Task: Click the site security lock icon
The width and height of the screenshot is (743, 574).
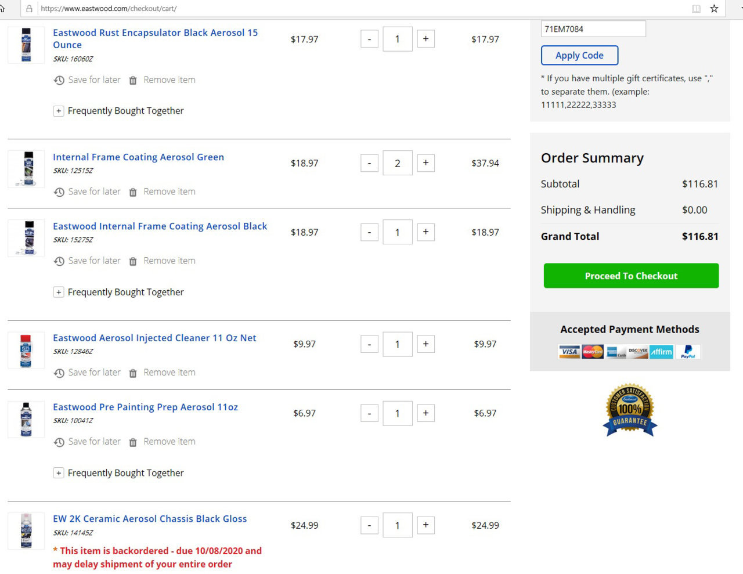Action: tap(29, 9)
